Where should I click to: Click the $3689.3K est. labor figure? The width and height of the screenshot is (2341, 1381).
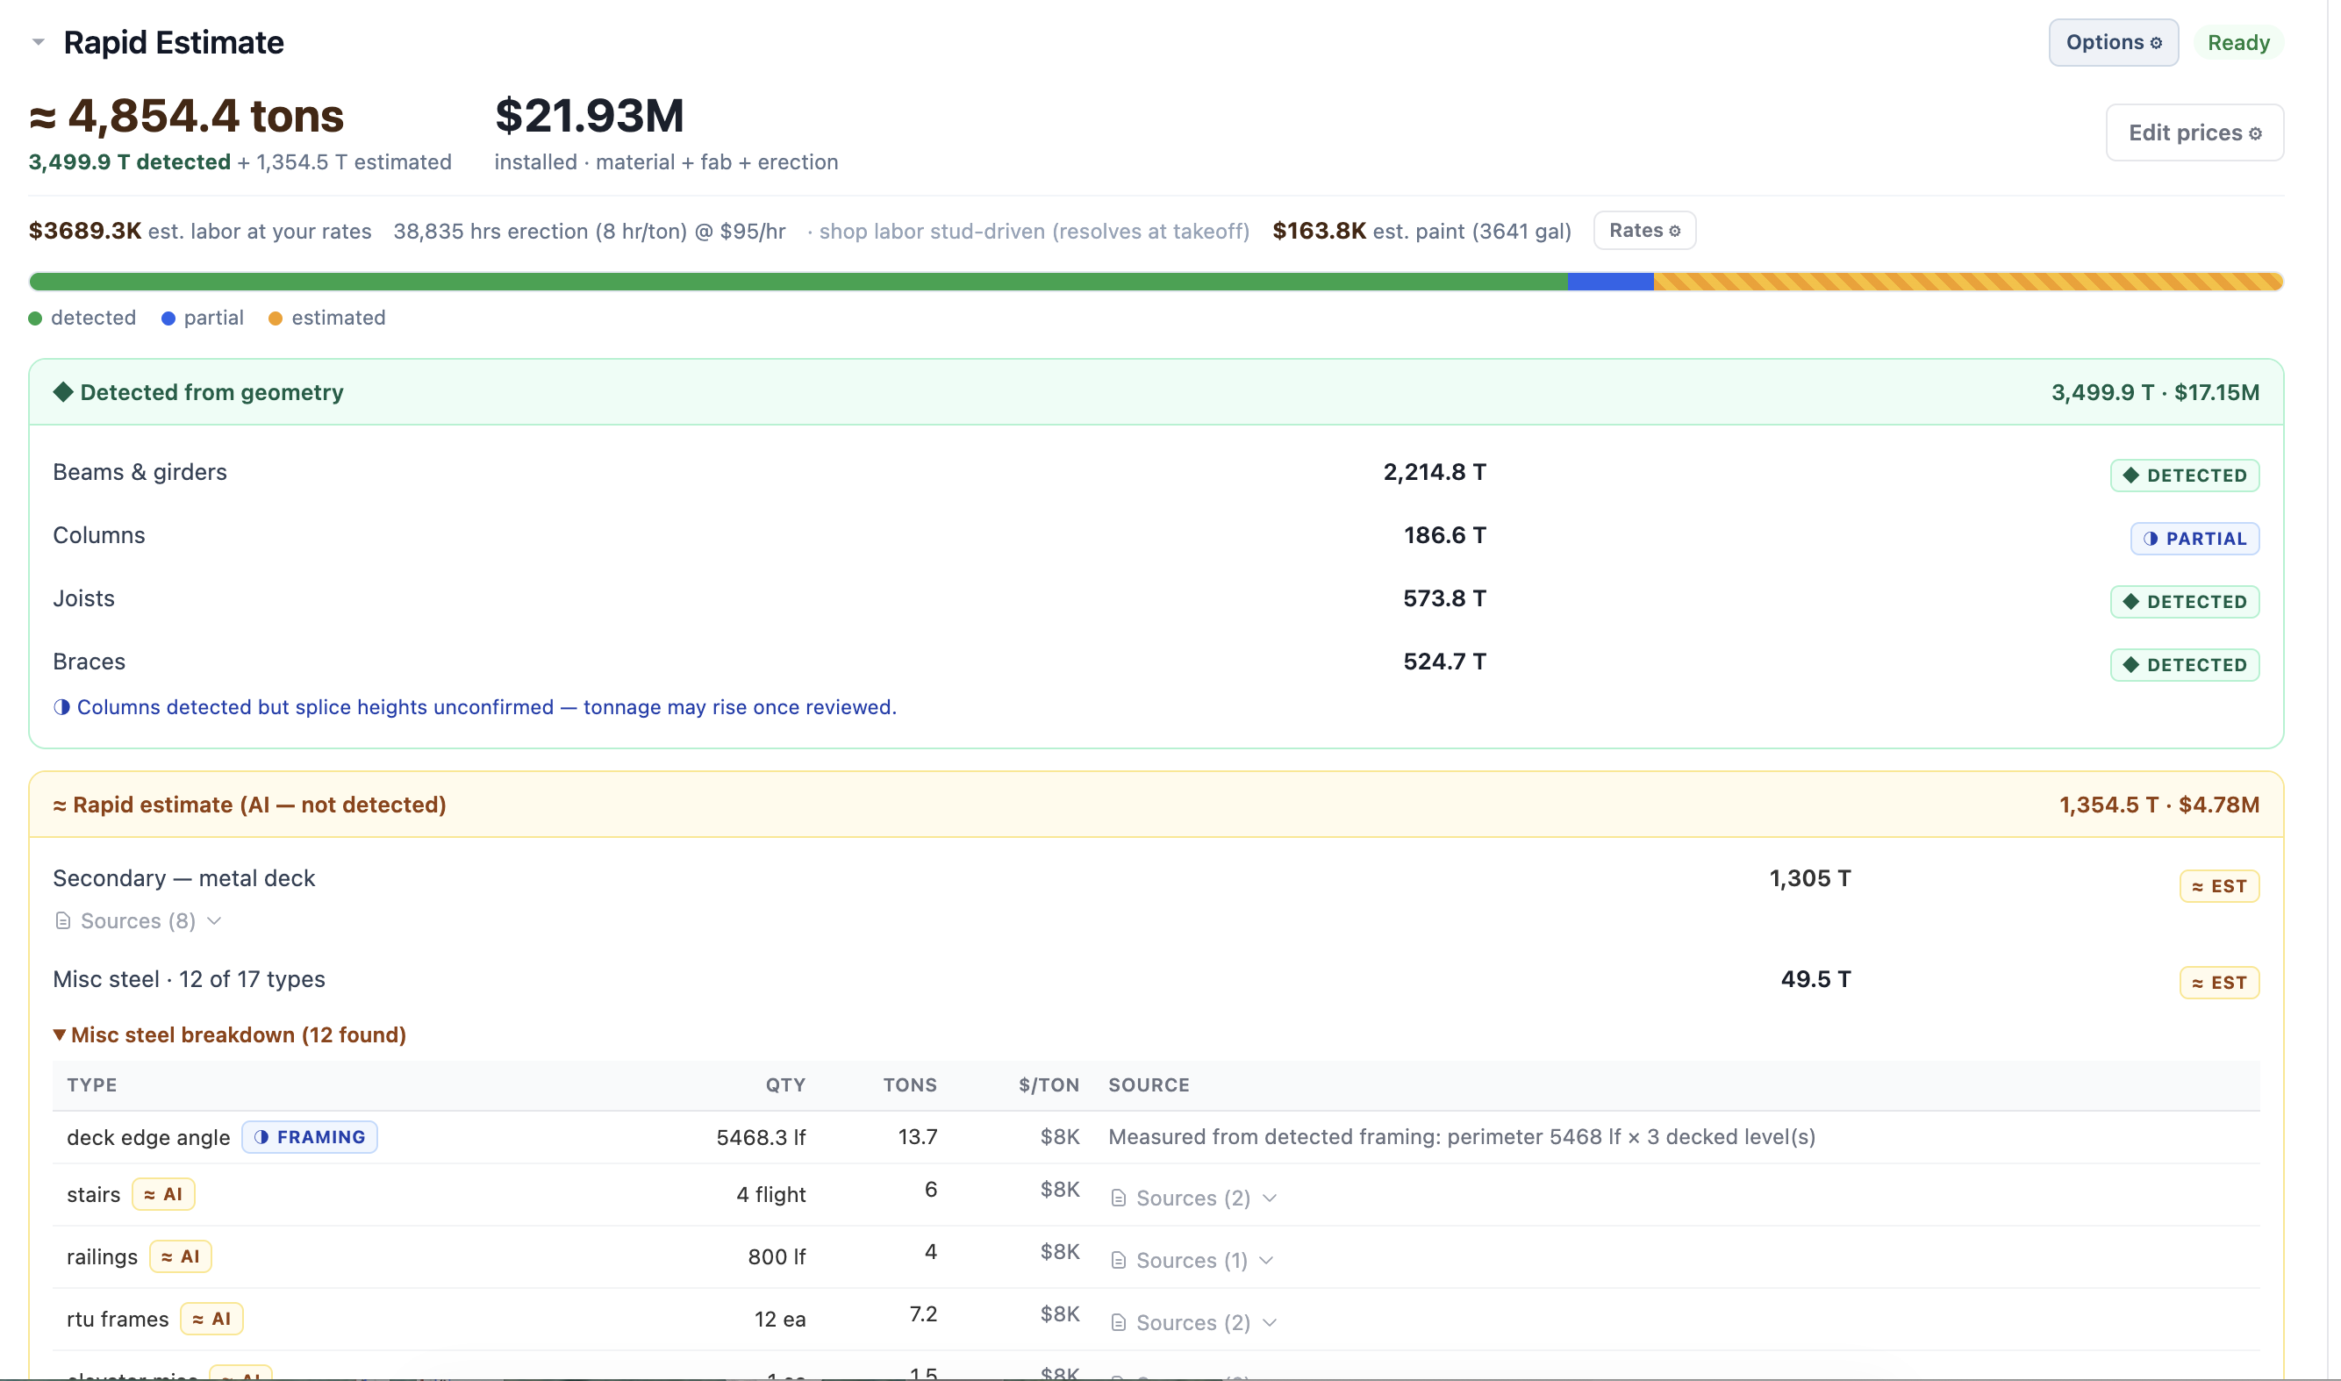(x=84, y=231)
